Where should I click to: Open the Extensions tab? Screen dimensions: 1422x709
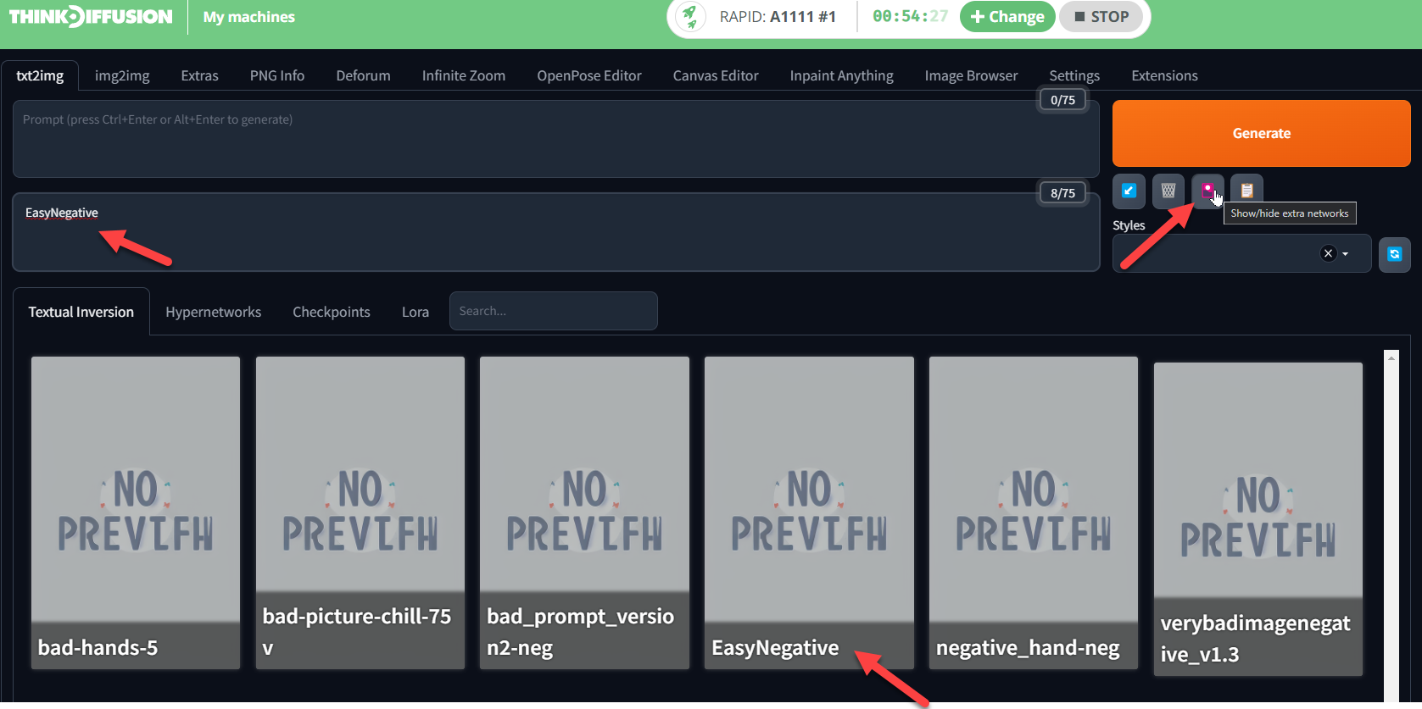(x=1164, y=75)
